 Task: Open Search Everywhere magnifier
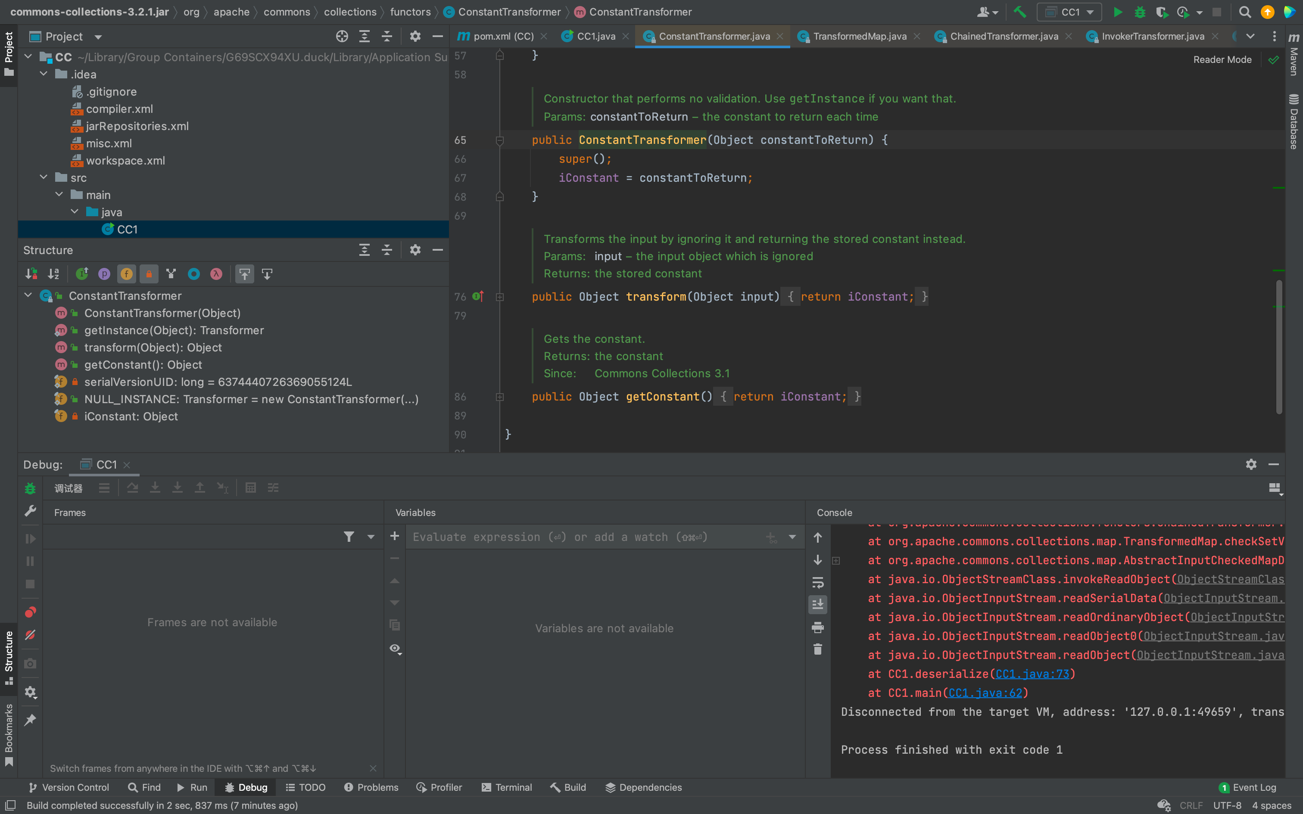pyautogui.click(x=1244, y=12)
